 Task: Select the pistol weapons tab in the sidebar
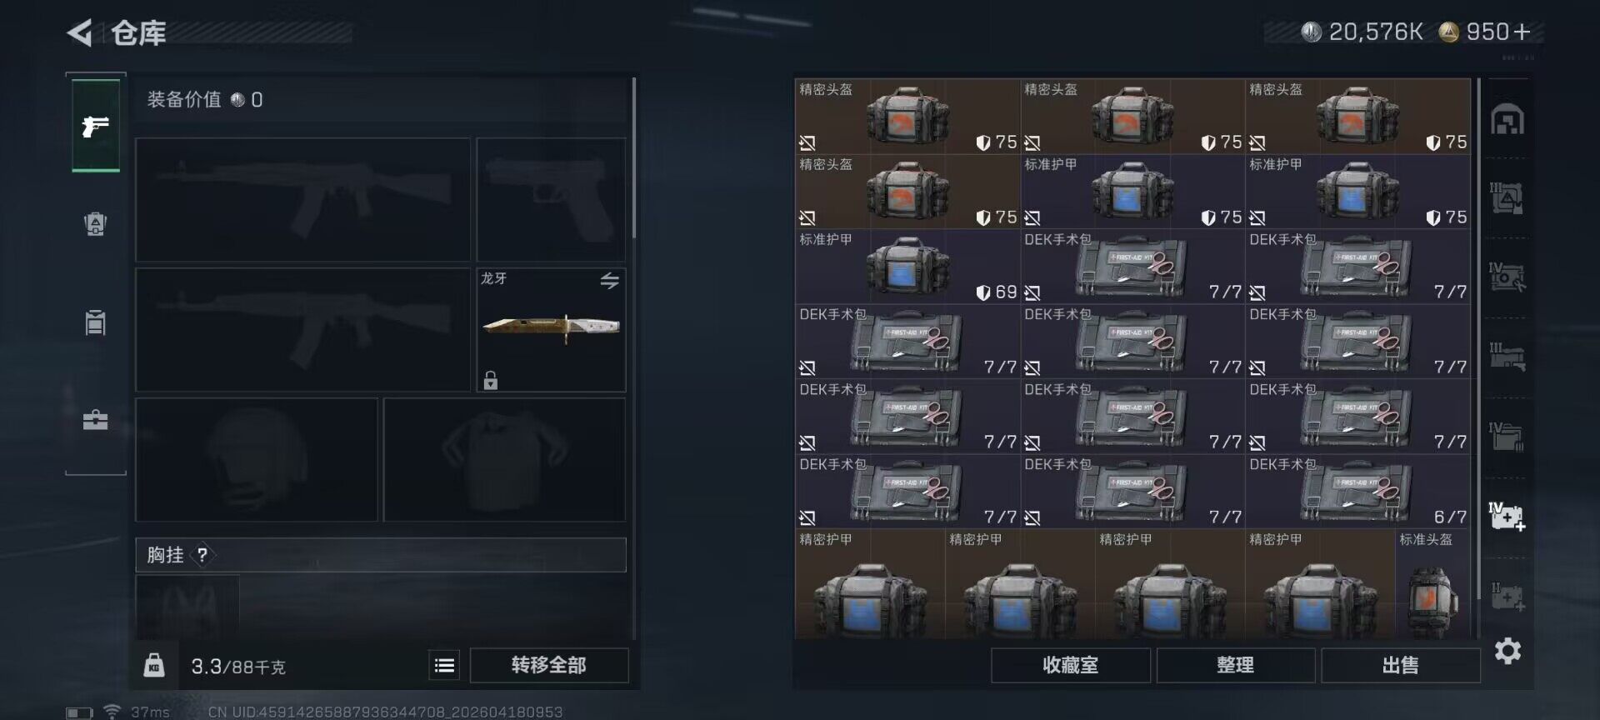[96, 127]
